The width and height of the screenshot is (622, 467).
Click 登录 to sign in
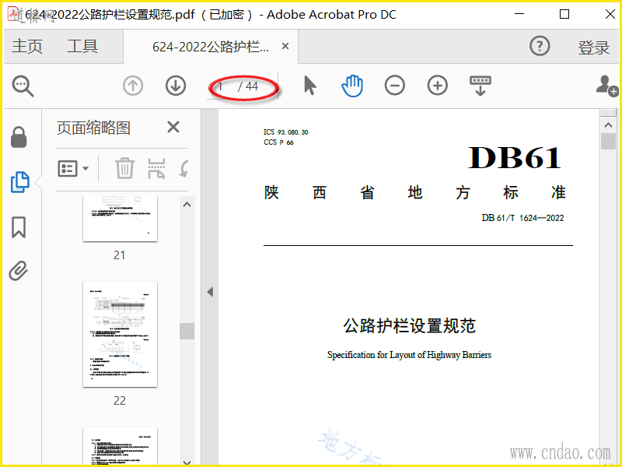coord(593,47)
